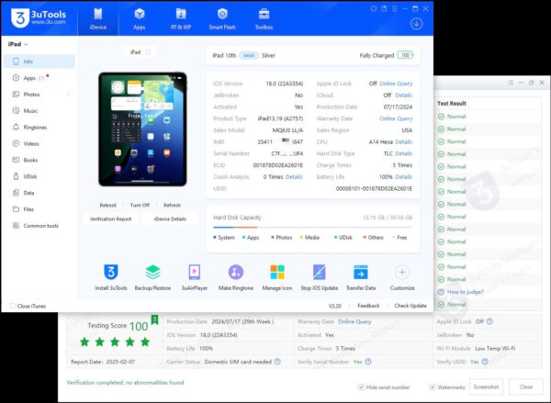Open CPU Details link
The image size is (551, 403).
(403, 142)
